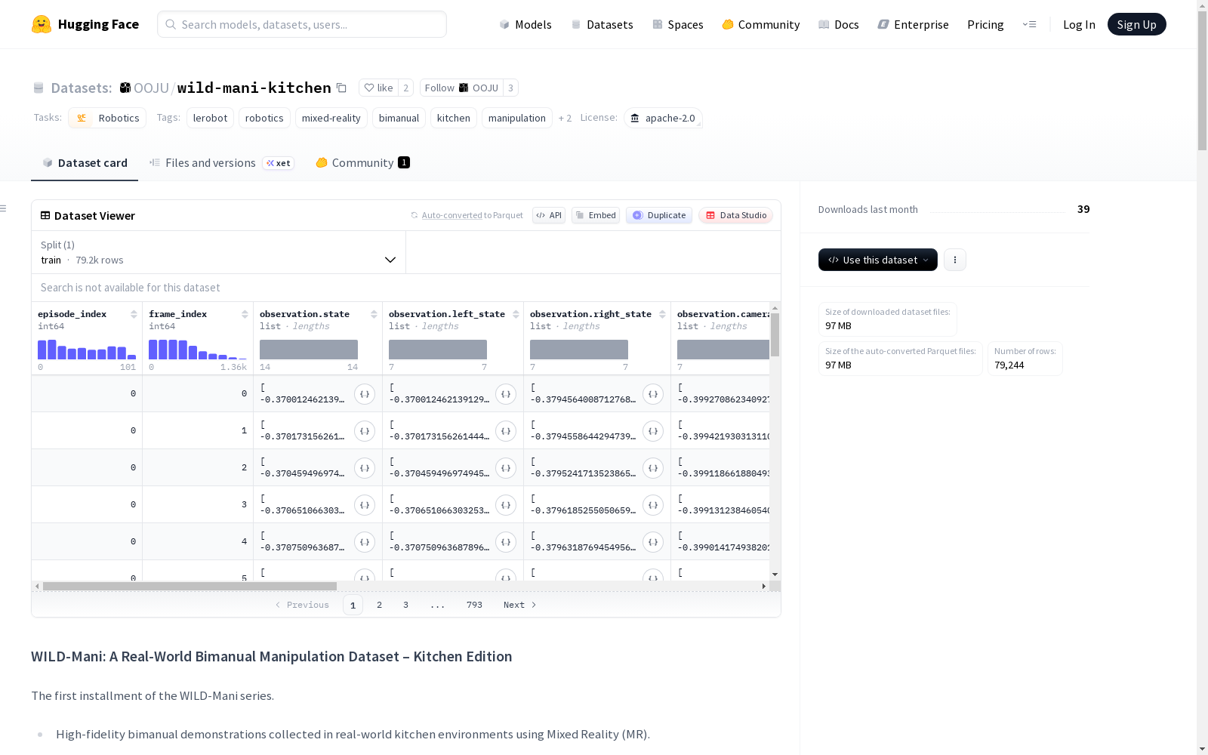Open Enterprise in the top navigation
1208x755 pixels.
coord(913,24)
